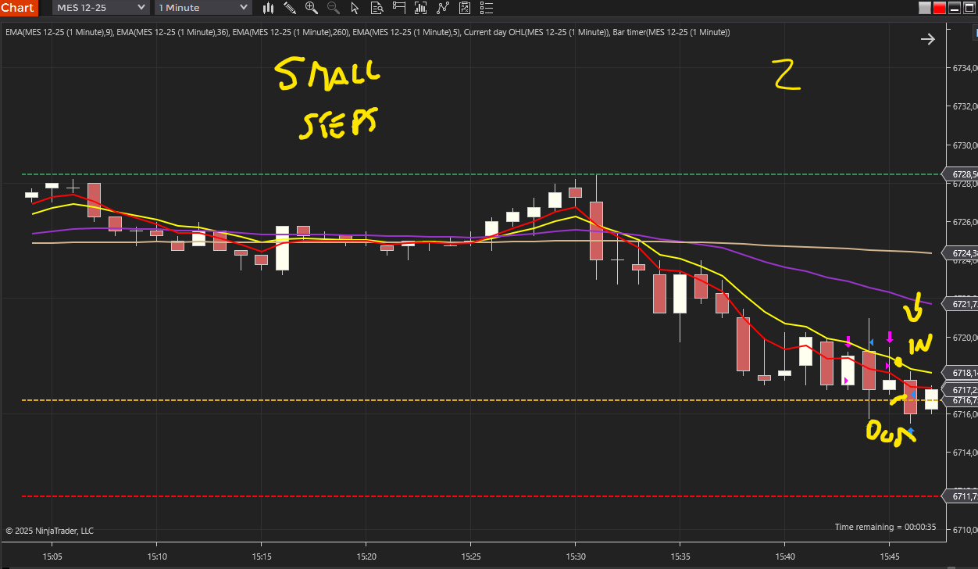Click the 6718,14 yellow EMA marker
Image resolution: width=978 pixels, height=569 pixels.
pyautogui.click(x=962, y=373)
